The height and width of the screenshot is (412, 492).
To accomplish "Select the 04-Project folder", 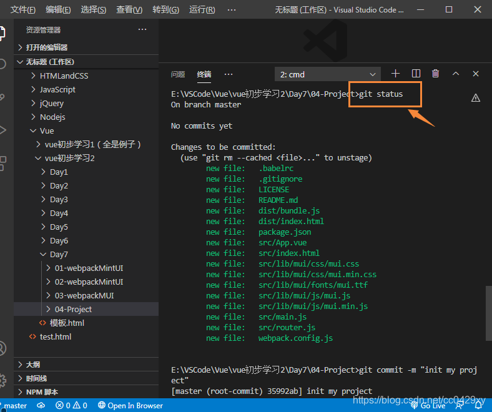I will (x=86, y=309).
